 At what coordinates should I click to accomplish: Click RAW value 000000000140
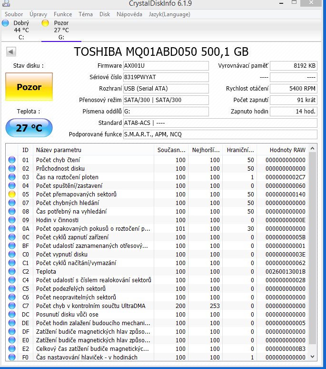(x=286, y=195)
